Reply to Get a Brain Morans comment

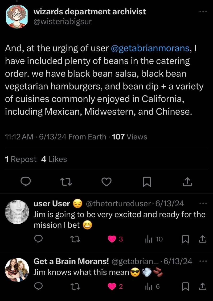click(39, 286)
